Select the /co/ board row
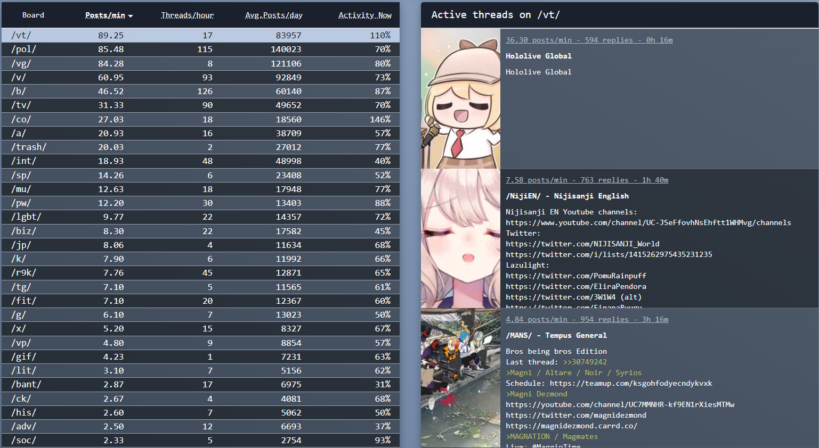Viewport: 819px width, 448px height. click(x=200, y=119)
